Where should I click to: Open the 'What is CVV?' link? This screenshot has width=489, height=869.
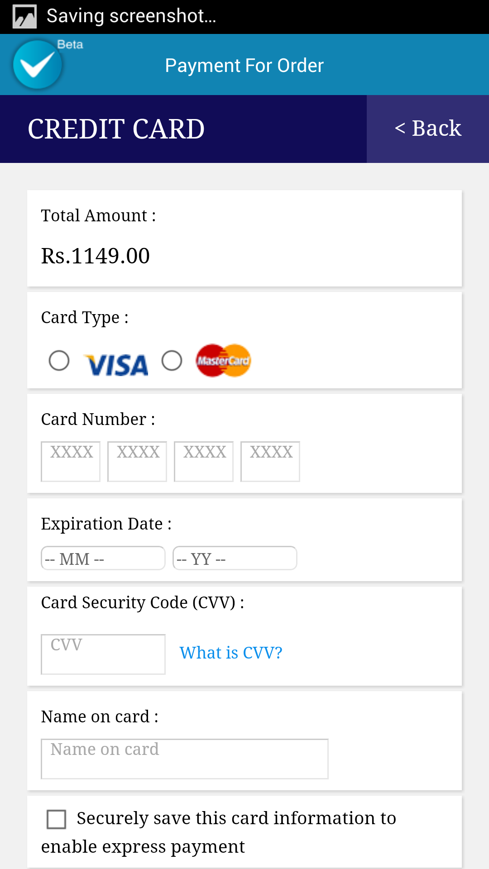(231, 653)
